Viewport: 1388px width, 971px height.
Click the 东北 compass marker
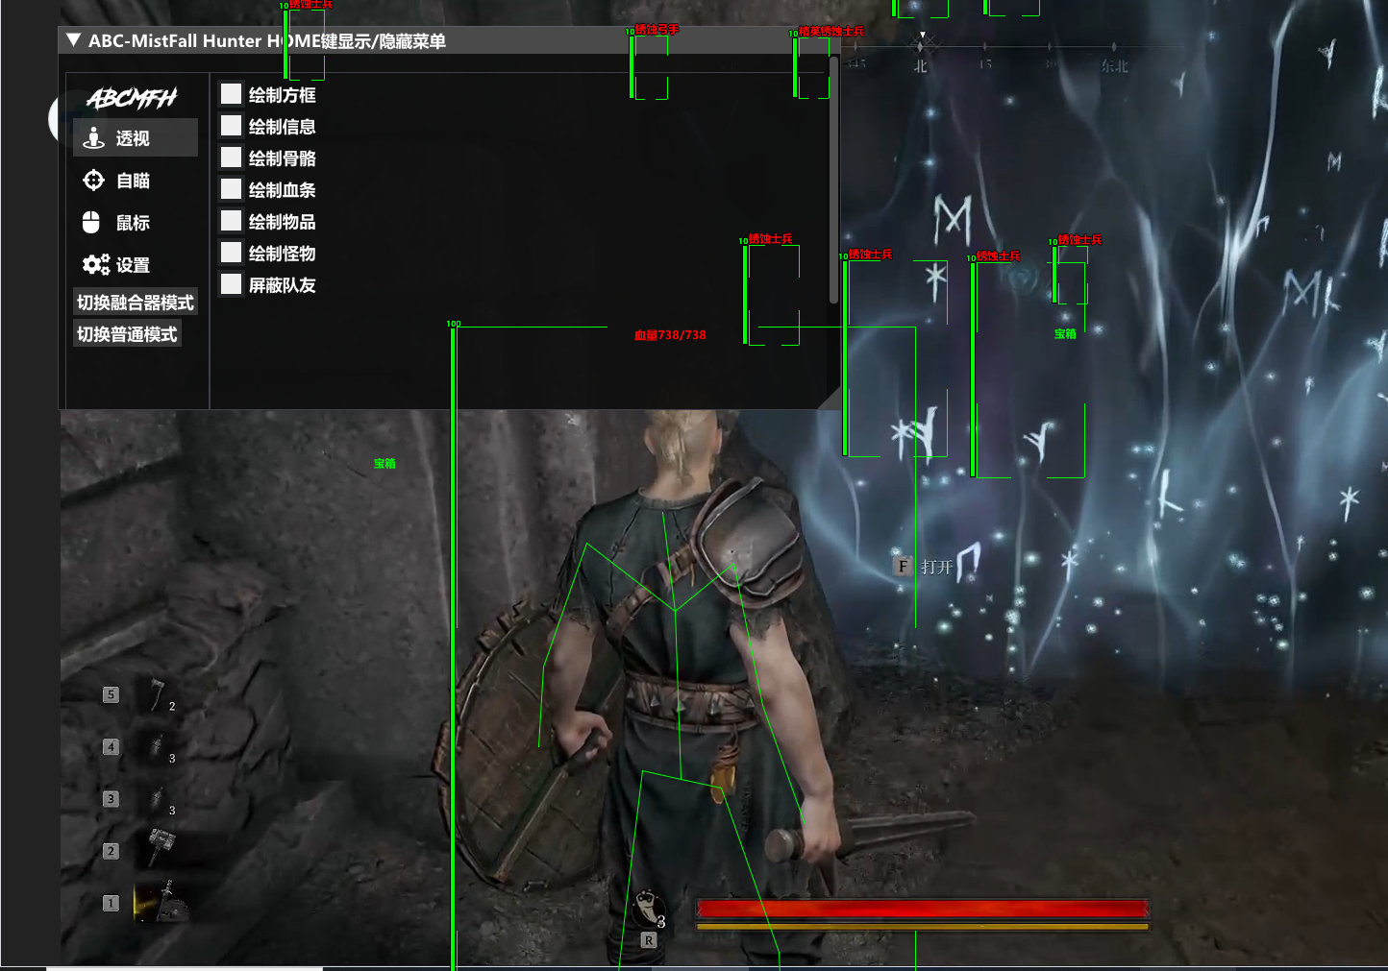click(x=1115, y=66)
